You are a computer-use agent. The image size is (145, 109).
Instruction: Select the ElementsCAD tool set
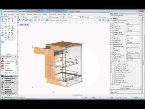(9, 76)
